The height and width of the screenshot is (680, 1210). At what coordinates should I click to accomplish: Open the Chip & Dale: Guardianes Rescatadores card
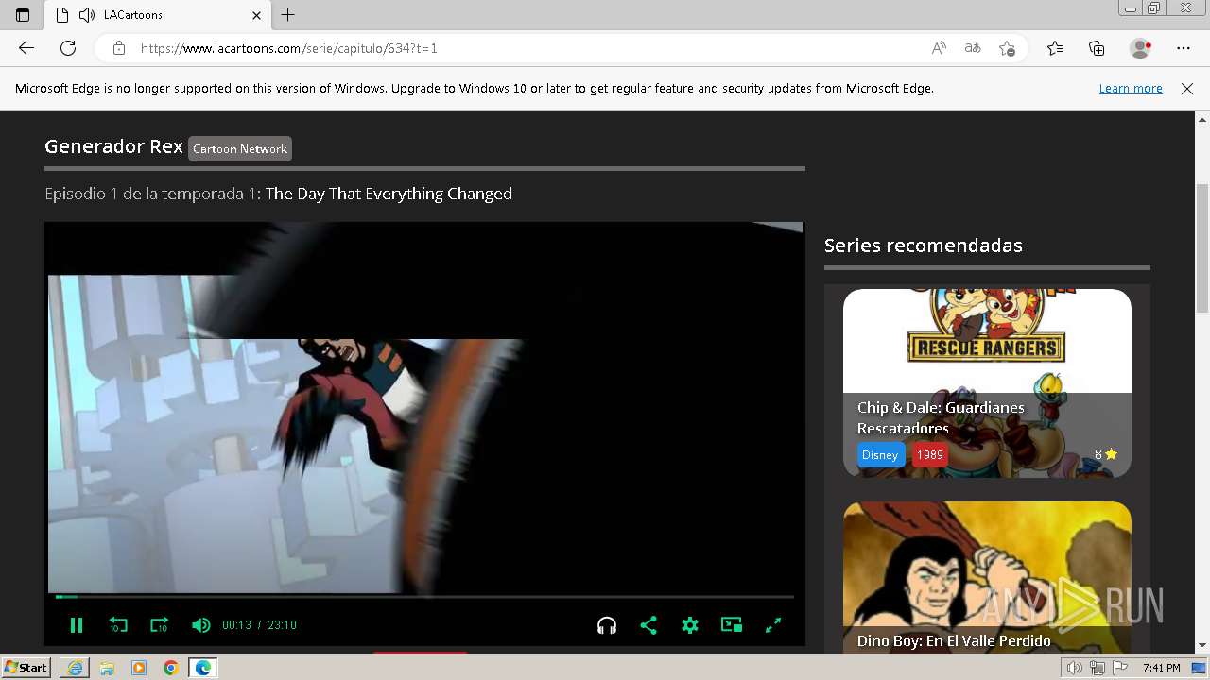point(987,382)
